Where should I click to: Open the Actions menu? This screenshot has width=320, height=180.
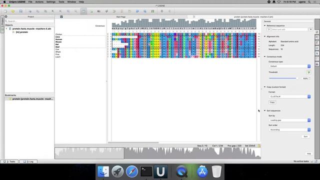[39, 2]
